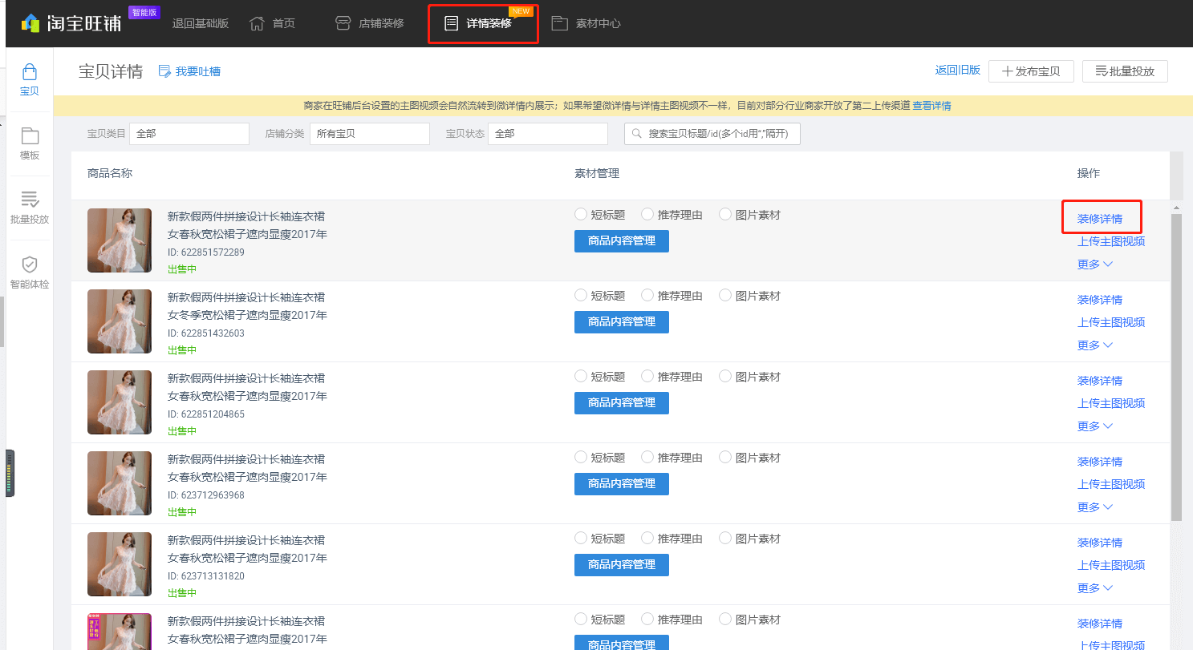
Task: Select 推荐理由 radio for ID 622851432603
Action: click(x=647, y=296)
